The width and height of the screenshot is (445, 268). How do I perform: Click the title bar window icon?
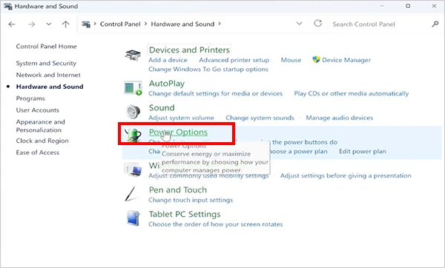tap(8, 6)
